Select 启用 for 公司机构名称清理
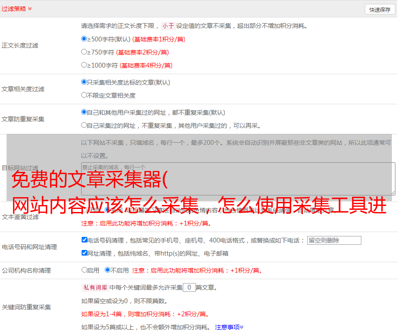 coord(84,270)
